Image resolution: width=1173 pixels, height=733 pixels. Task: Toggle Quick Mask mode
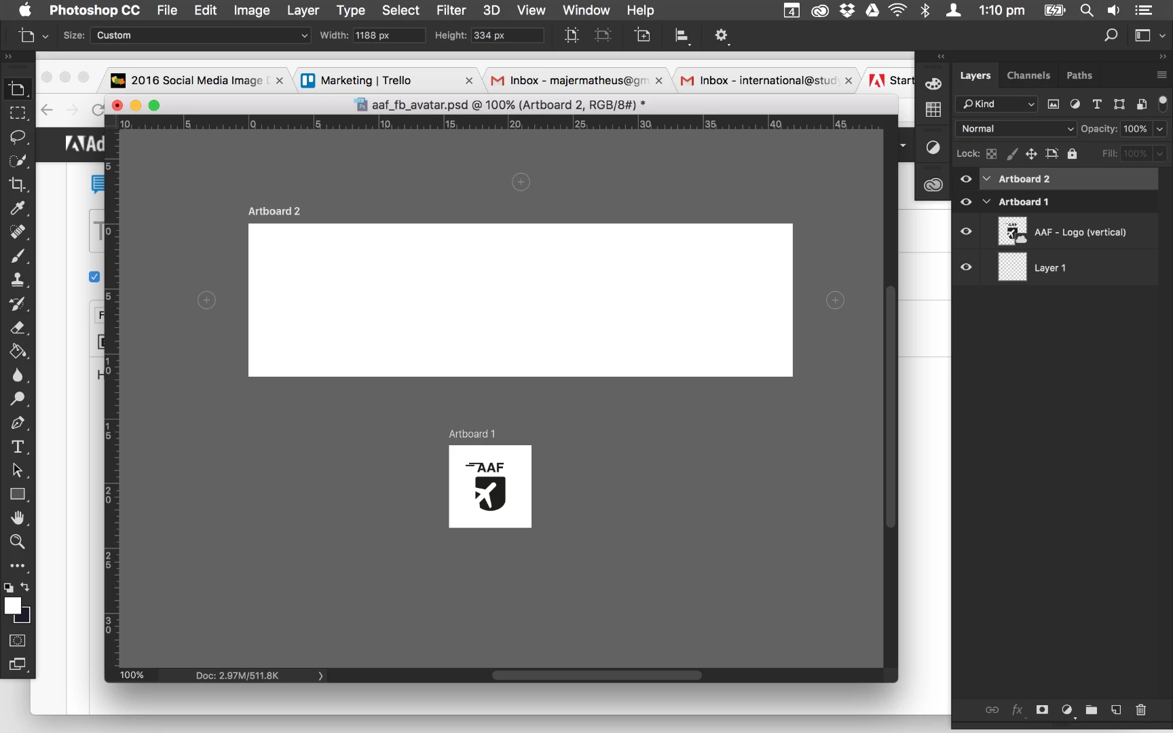coord(18,640)
